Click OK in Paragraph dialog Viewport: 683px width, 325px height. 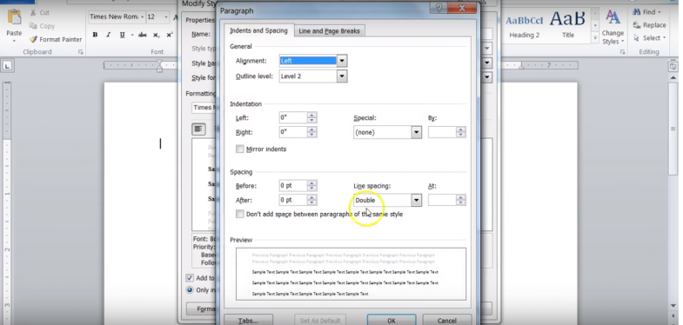pos(392,320)
